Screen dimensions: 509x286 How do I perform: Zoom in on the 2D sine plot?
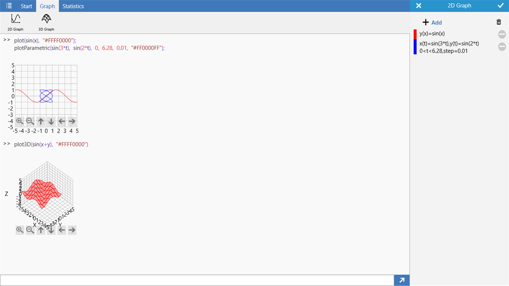click(x=20, y=121)
